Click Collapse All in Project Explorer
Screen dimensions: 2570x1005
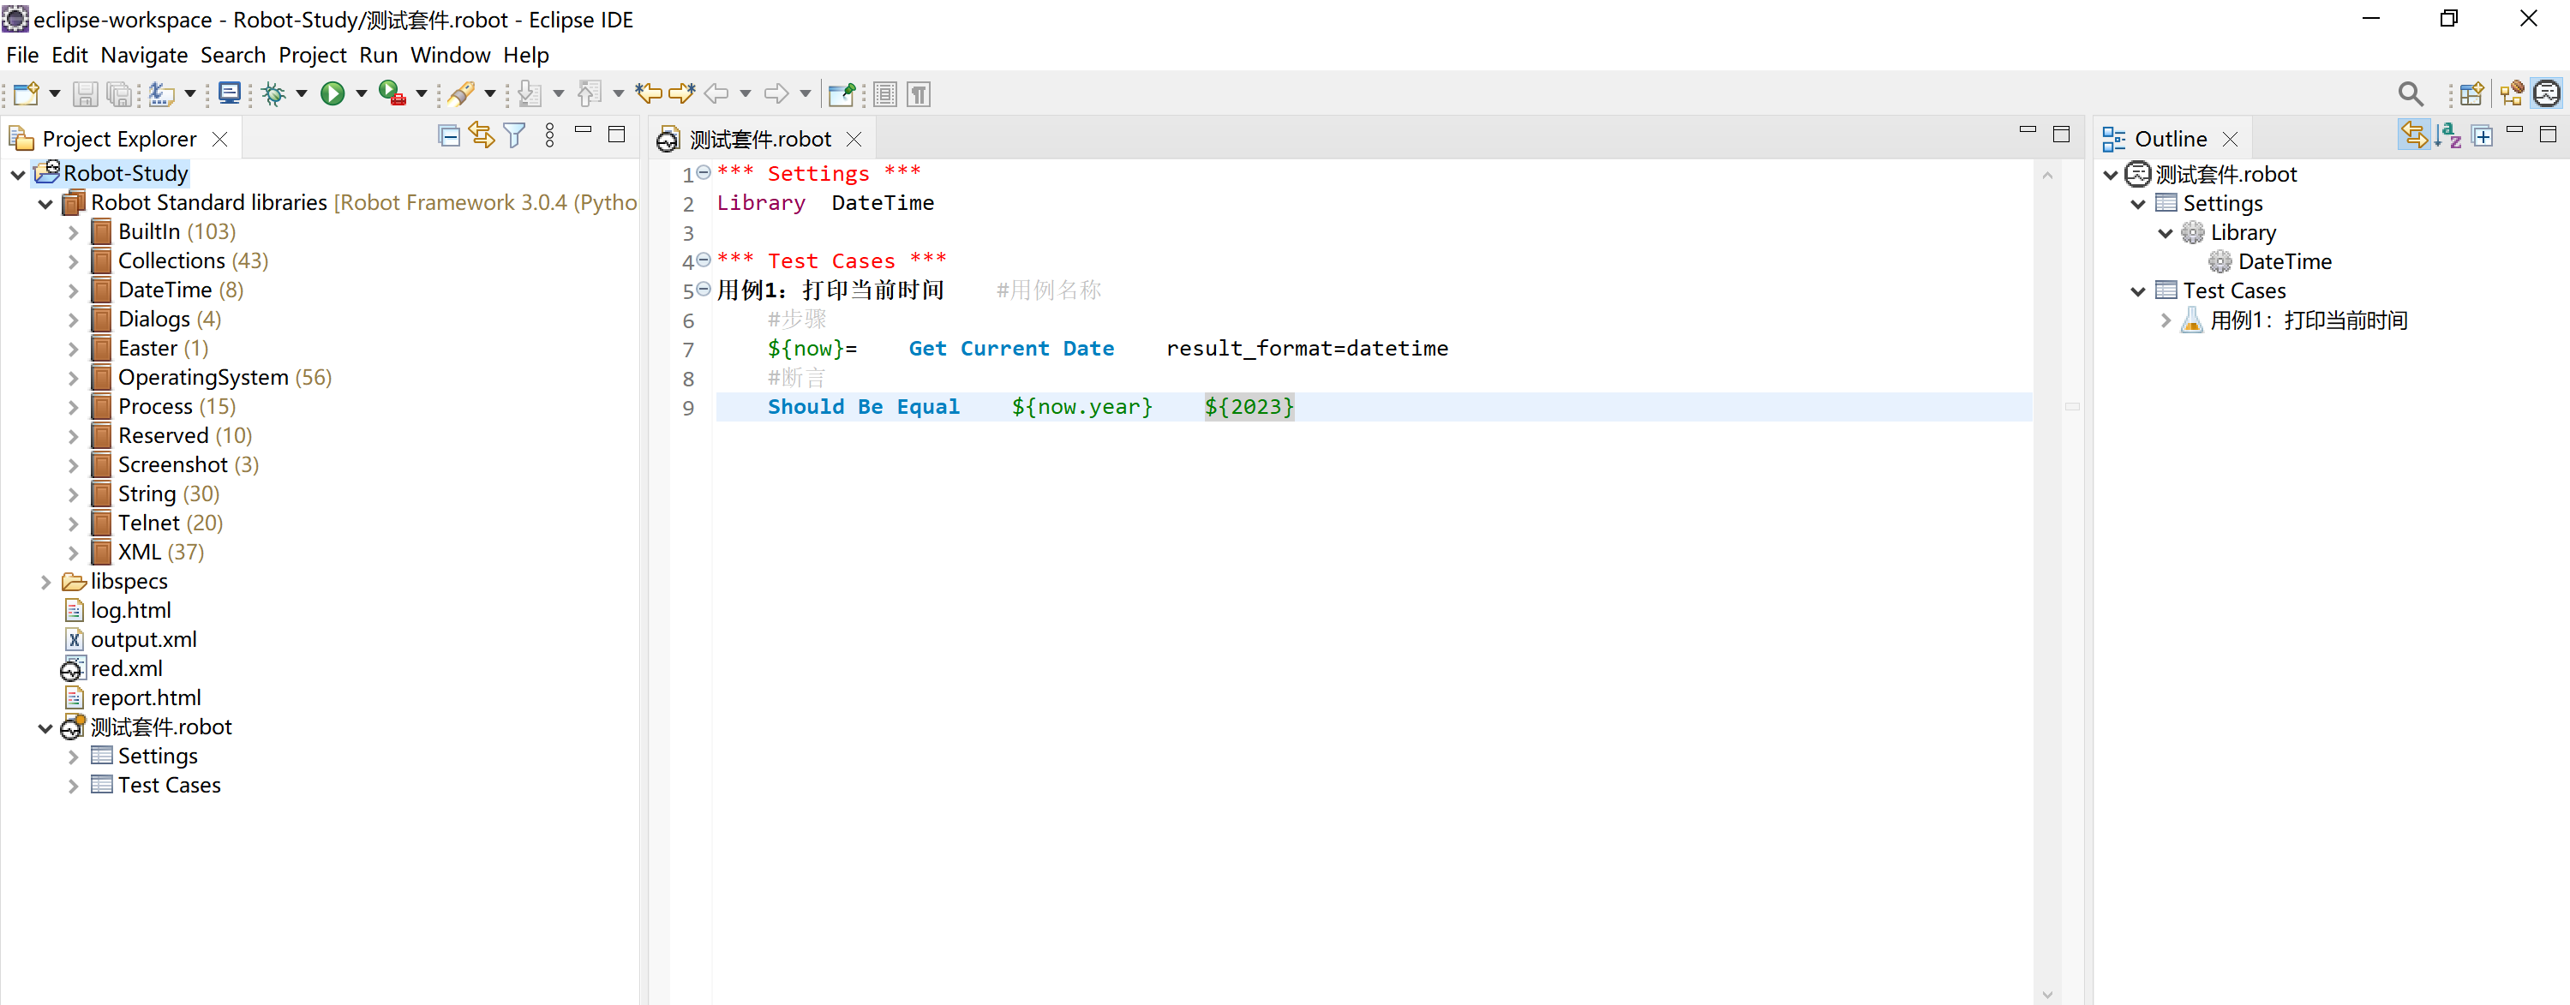tap(449, 135)
